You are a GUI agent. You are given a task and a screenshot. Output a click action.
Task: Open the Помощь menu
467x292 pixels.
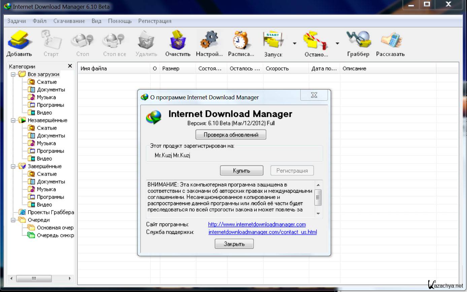[120, 21]
